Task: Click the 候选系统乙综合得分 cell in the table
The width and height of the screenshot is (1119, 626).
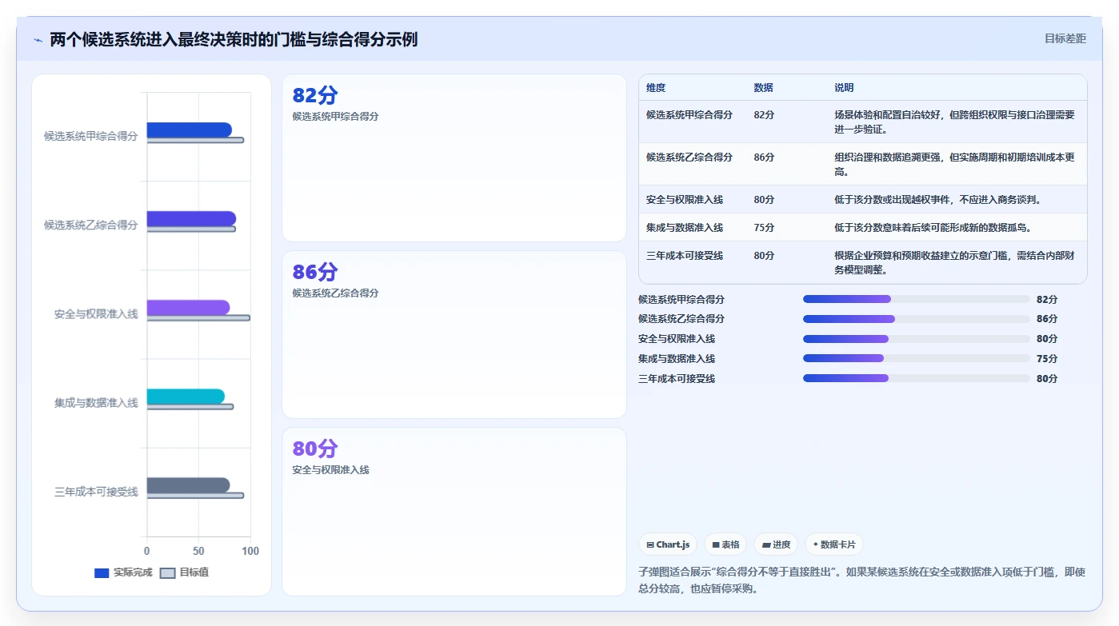Action: pyautogui.click(x=689, y=157)
